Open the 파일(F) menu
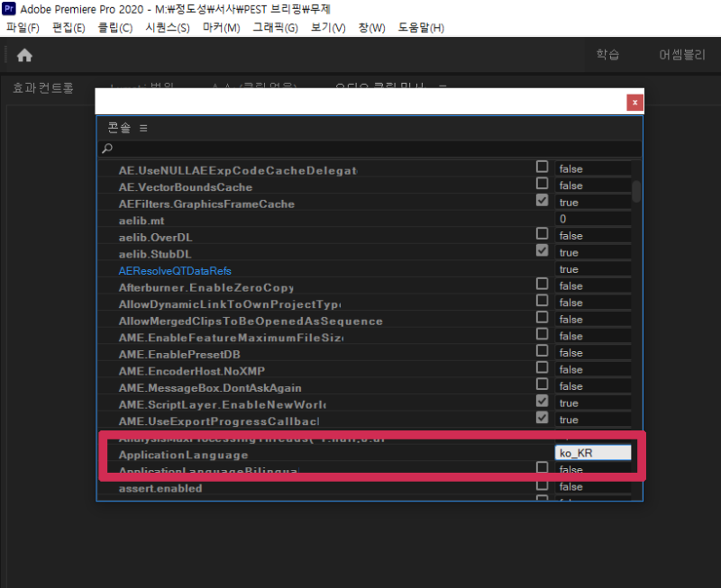 coord(23,28)
